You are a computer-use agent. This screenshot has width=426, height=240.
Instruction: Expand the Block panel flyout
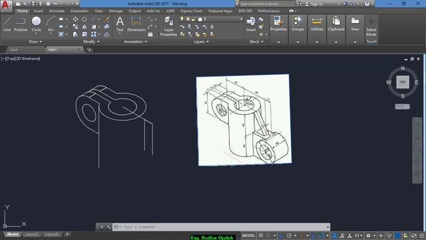tap(257, 41)
